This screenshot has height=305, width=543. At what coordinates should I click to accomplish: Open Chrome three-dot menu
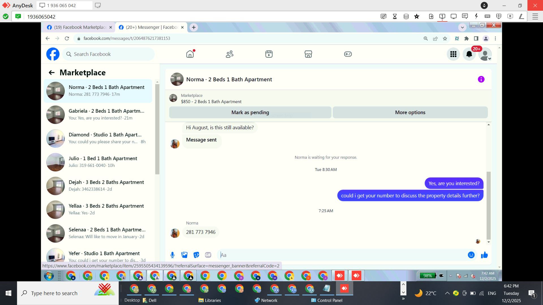point(495,38)
